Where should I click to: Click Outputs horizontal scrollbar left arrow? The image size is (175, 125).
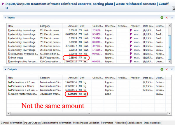[x=8, y=113]
